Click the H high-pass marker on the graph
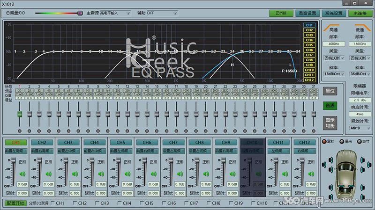This screenshot has height=210, width=375. 232,65
